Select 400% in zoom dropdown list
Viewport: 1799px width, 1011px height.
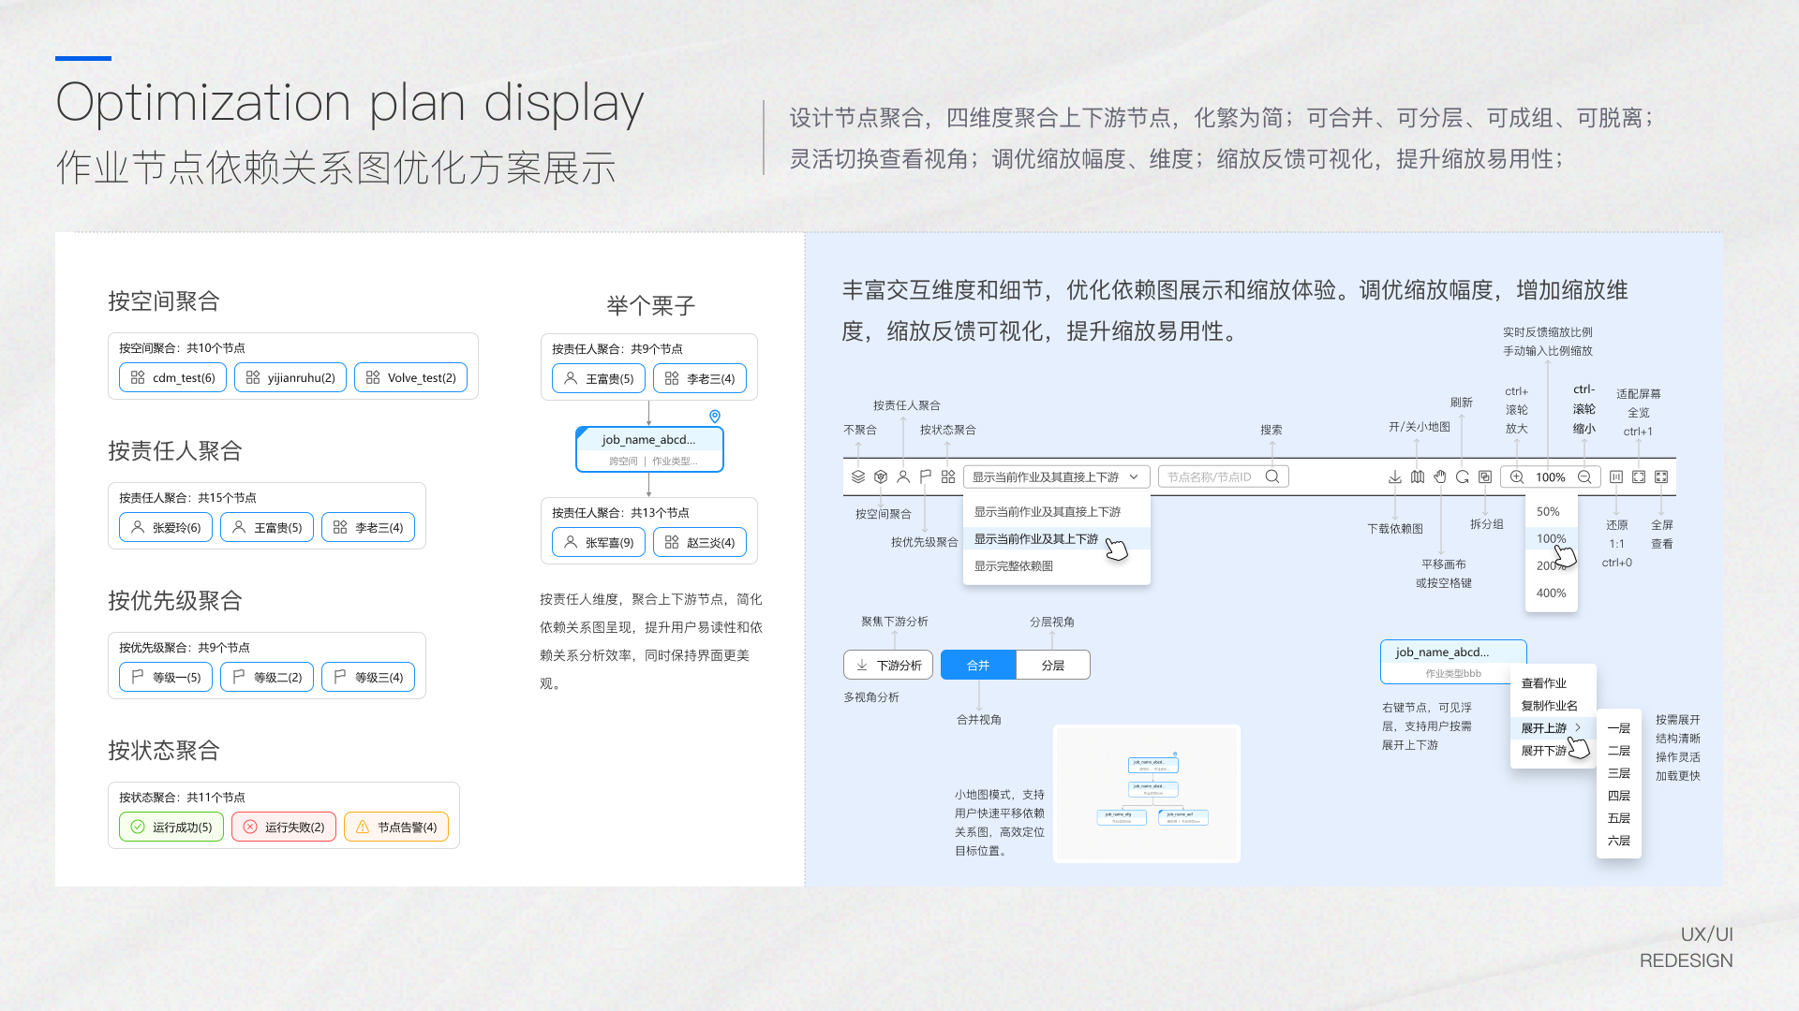click(x=1552, y=593)
